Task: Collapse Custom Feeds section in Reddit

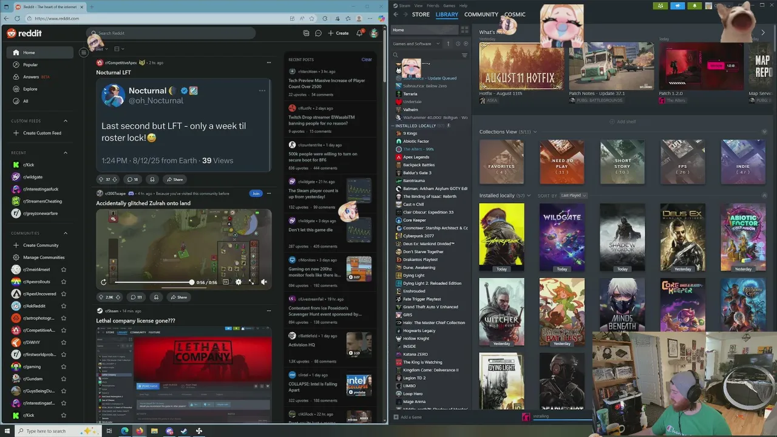Action: click(66, 121)
